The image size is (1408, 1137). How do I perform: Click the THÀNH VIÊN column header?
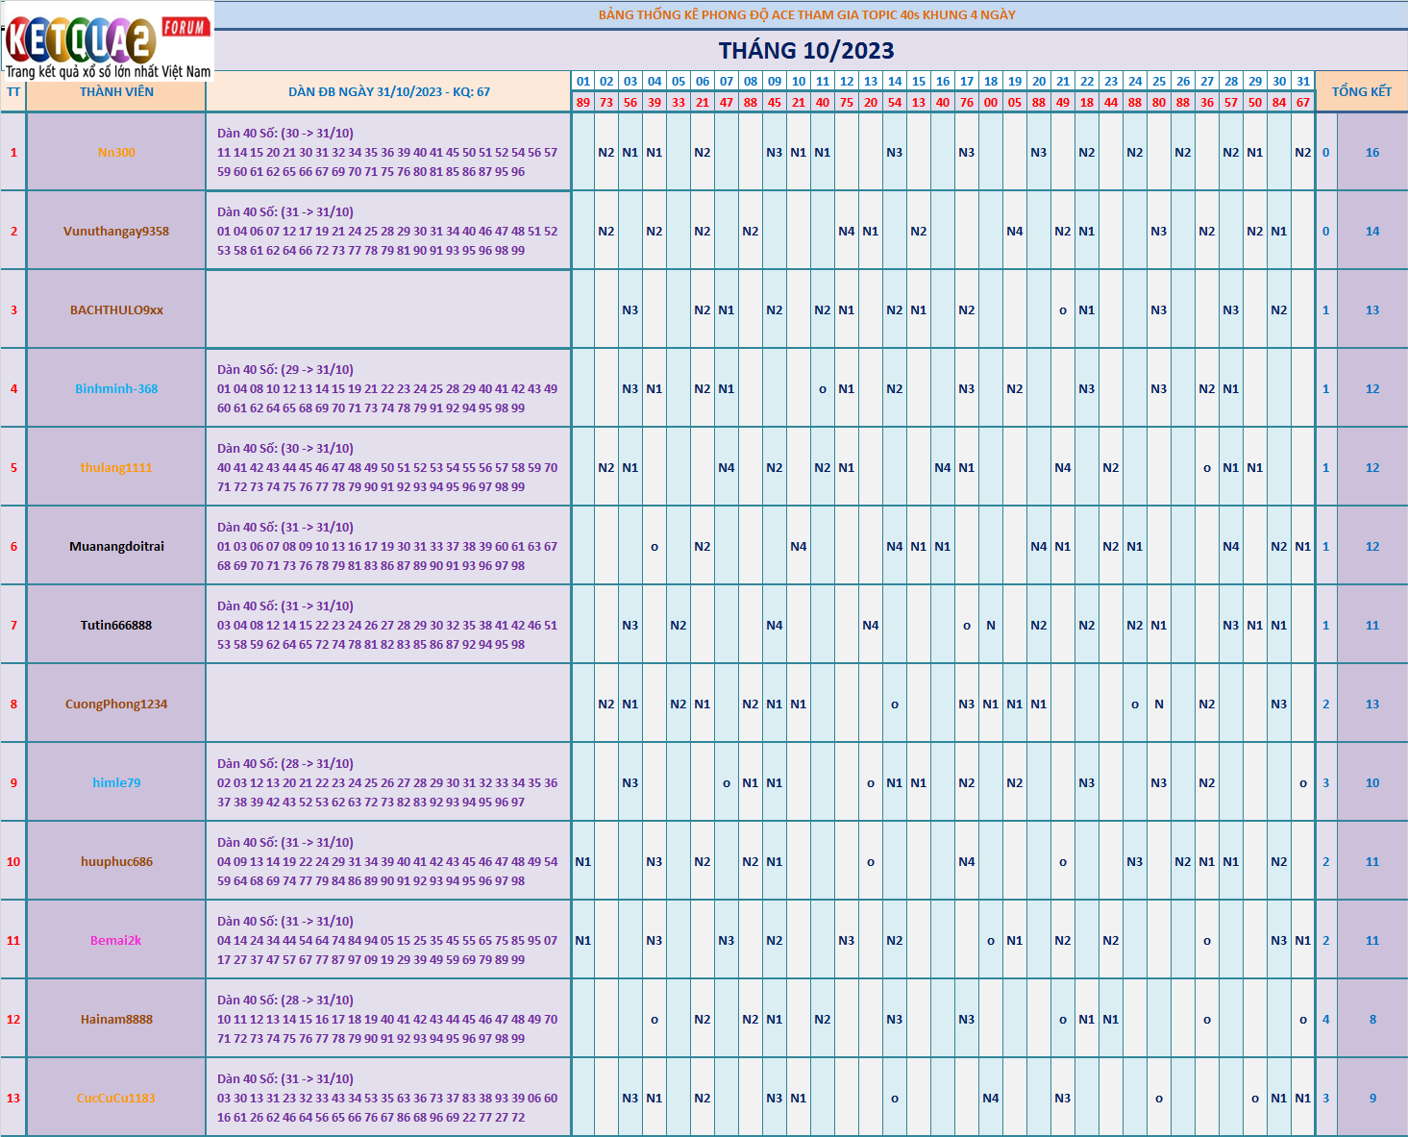(116, 92)
